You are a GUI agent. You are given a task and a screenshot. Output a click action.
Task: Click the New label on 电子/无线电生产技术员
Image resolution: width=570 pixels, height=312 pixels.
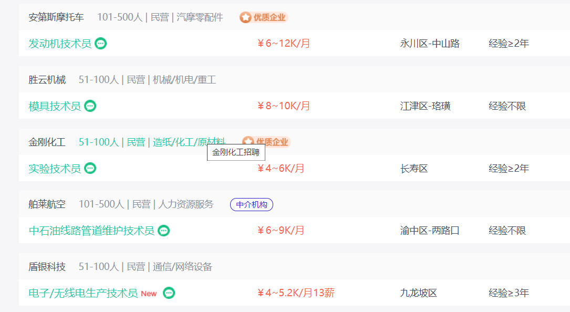tap(149, 294)
